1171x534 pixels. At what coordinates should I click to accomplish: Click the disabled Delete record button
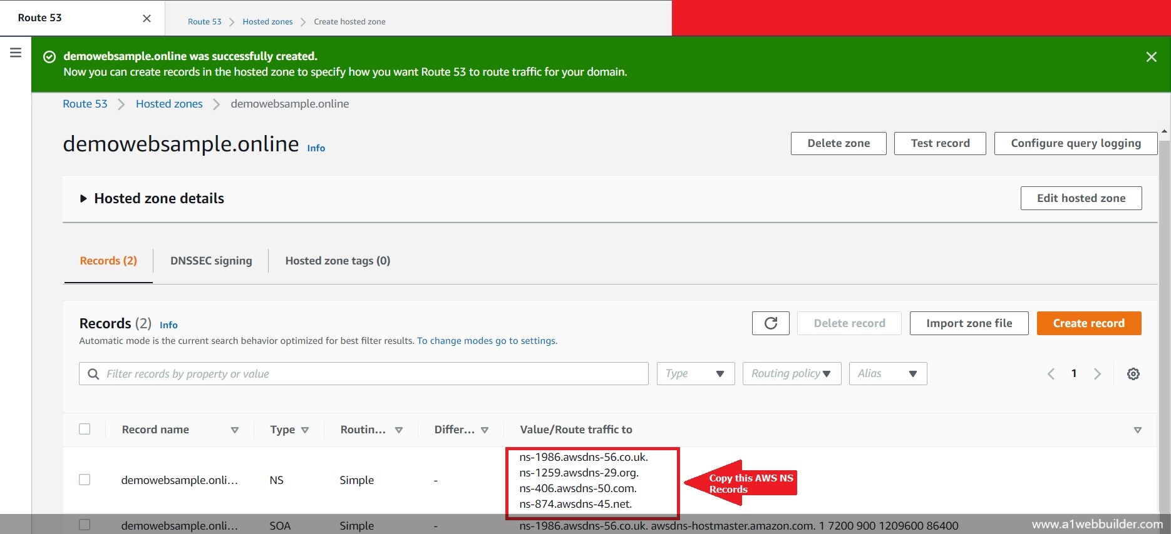tap(849, 323)
